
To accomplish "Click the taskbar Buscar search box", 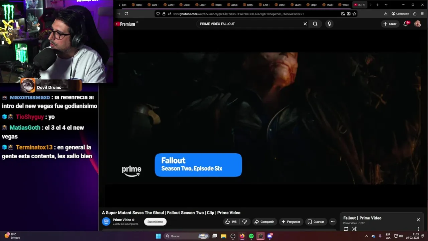I will (187, 236).
